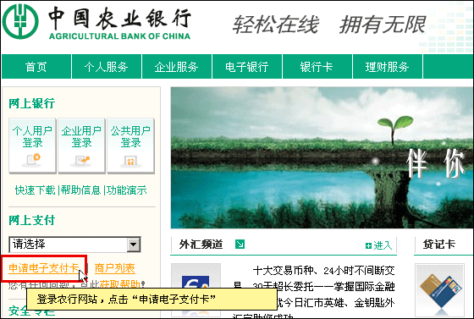Click the 请选择 combo box field
This screenshot has width=474, height=319.
click(x=74, y=245)
